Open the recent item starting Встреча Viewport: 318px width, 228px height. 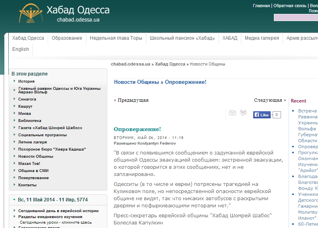[307, 126]
